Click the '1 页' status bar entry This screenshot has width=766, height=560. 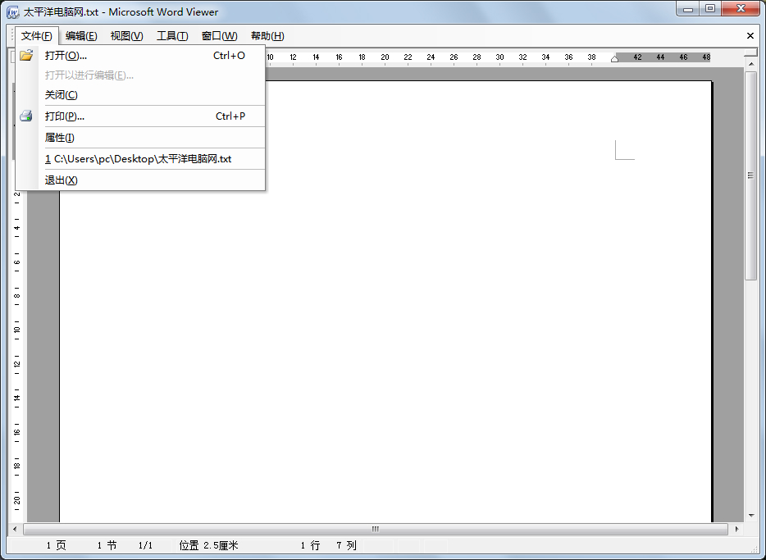click(57, 545)
